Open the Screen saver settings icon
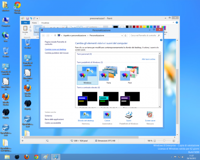This screenshot has width=200, height=160. click(150, 115)
